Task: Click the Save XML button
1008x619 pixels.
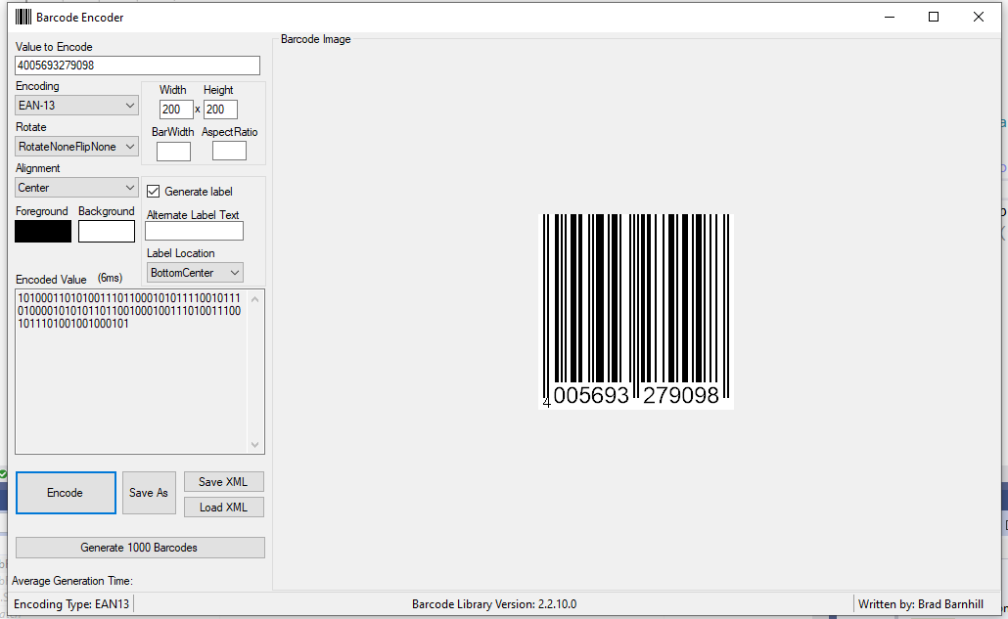Action: pos(224,481)
